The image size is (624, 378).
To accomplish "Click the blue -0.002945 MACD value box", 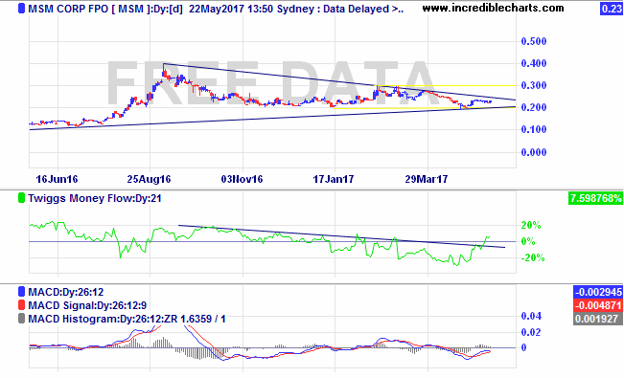I will (598, 292).
